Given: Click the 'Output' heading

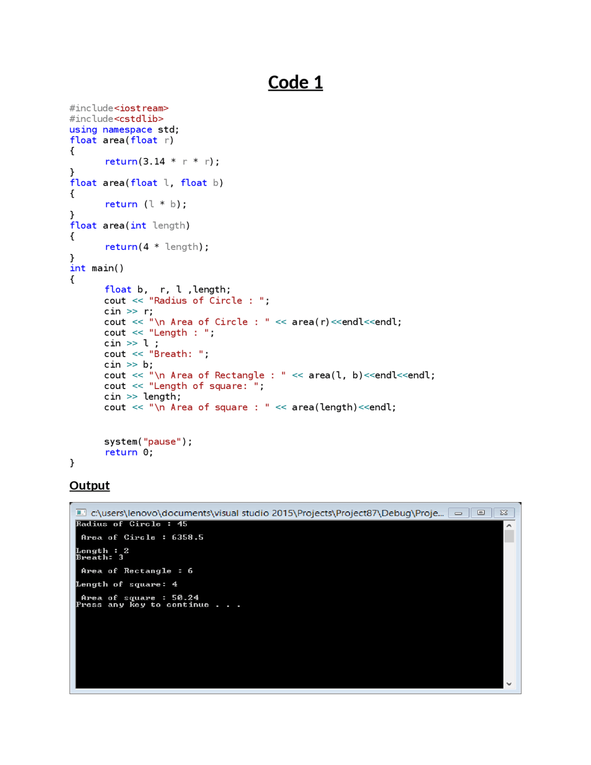Looking at the screenshot, I should pos(90,486).
